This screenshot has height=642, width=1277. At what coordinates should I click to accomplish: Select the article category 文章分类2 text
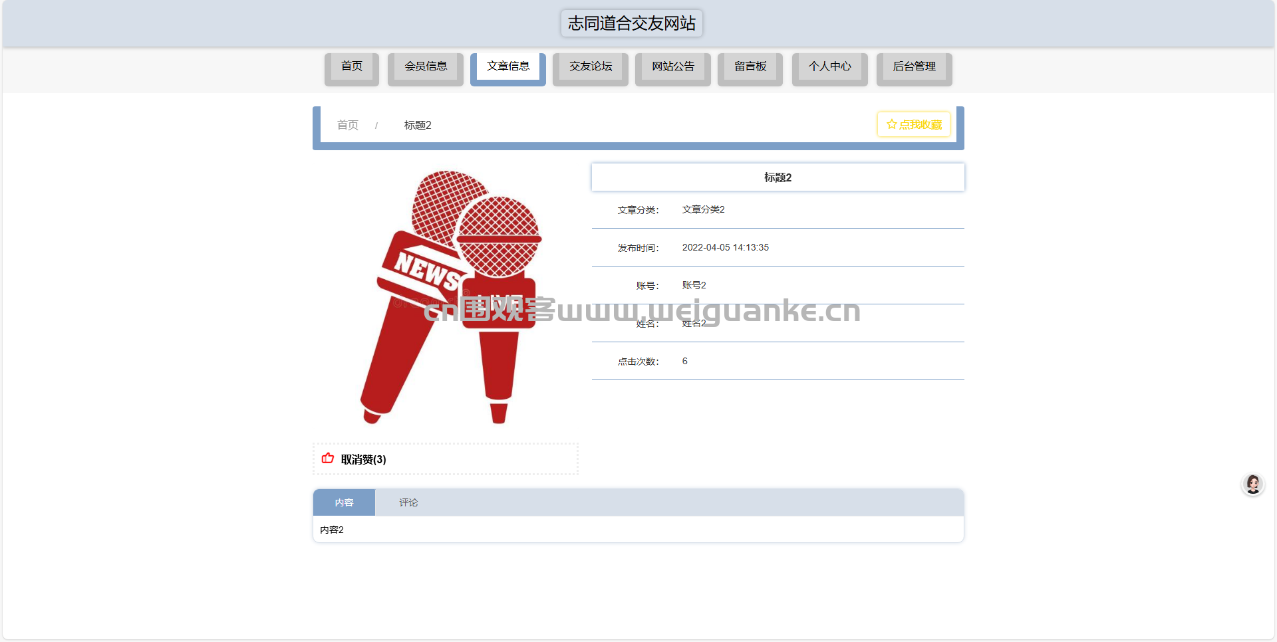coord(702,209)
